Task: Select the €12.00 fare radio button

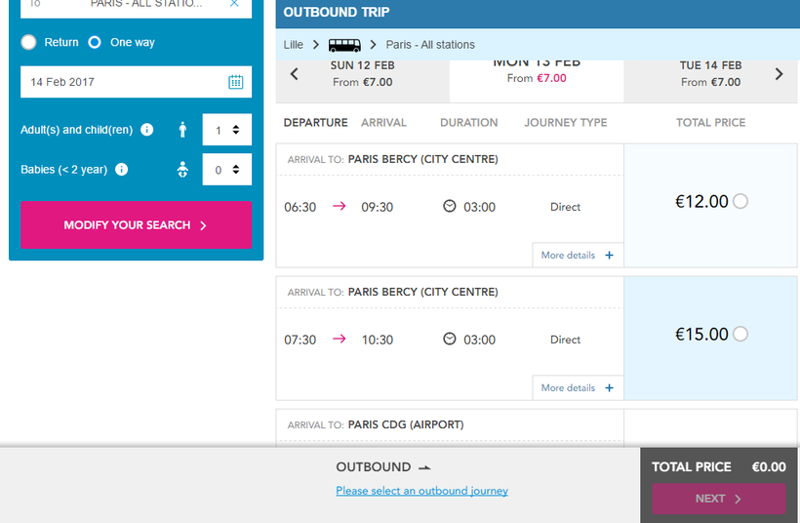Action: tap(740, 202)
